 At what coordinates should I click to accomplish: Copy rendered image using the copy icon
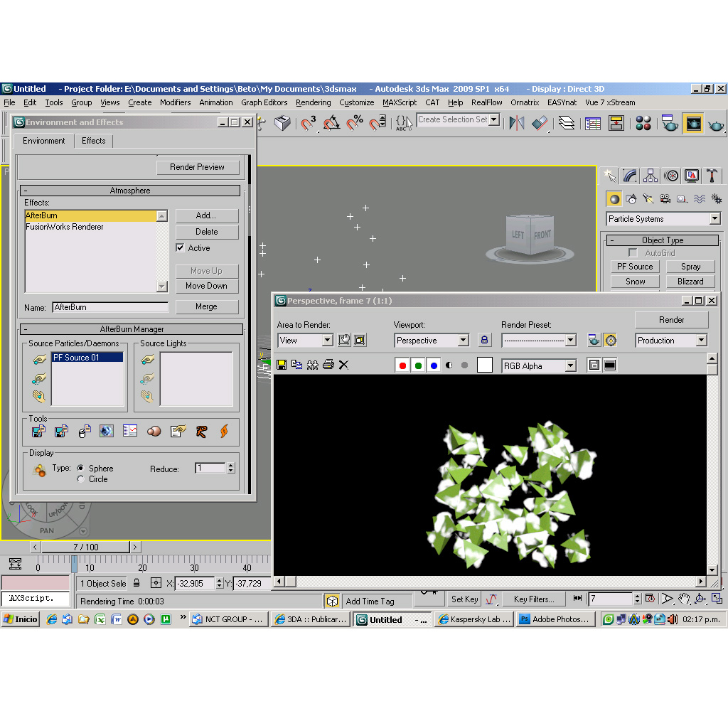[296, 365]
